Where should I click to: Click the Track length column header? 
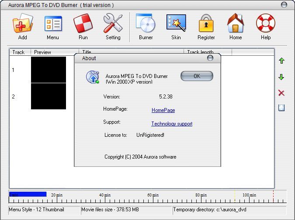point(208,51)
